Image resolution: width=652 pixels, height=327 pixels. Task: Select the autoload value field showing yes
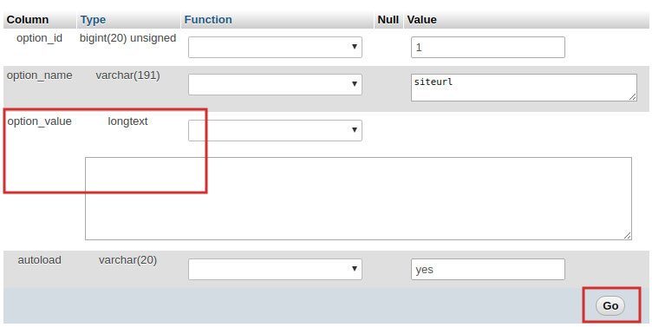(x=488, y=269)
